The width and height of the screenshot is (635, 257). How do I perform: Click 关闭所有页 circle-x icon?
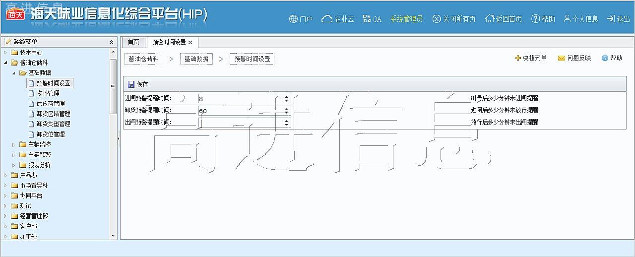437,19
